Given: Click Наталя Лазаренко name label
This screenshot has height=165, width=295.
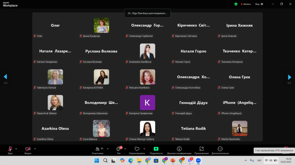Looking at the screenshot, I should coord(47,62).
